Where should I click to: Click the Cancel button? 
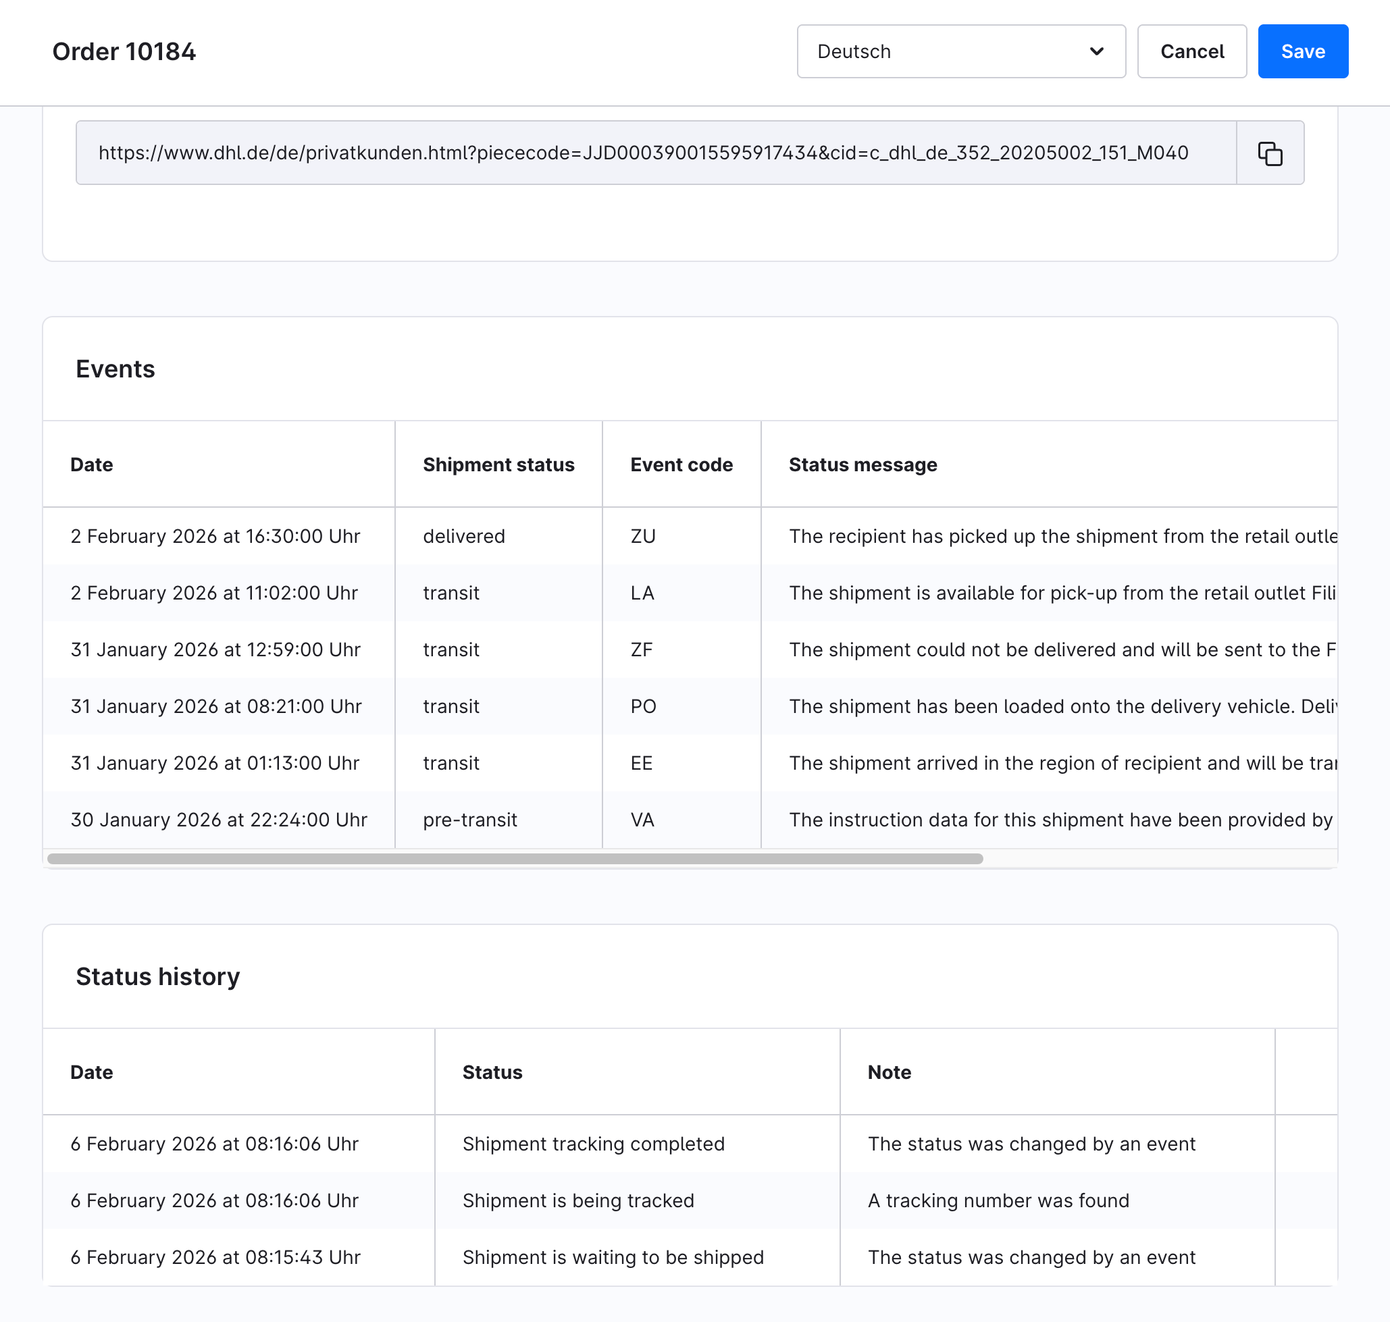[1191, 51]
